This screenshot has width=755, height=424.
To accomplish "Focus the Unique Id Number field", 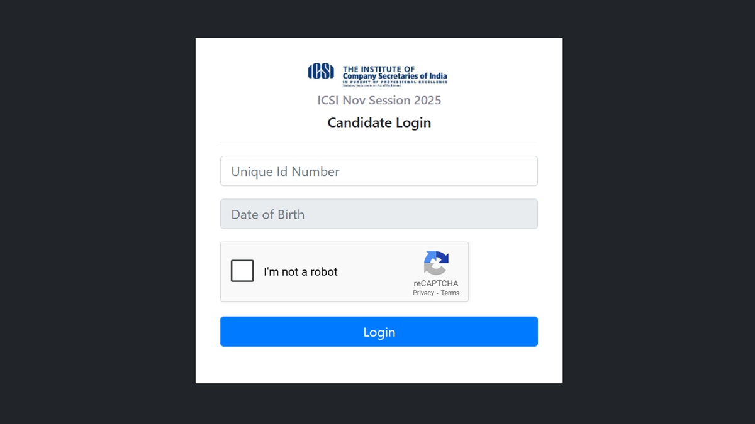I will tap(379, 171).
